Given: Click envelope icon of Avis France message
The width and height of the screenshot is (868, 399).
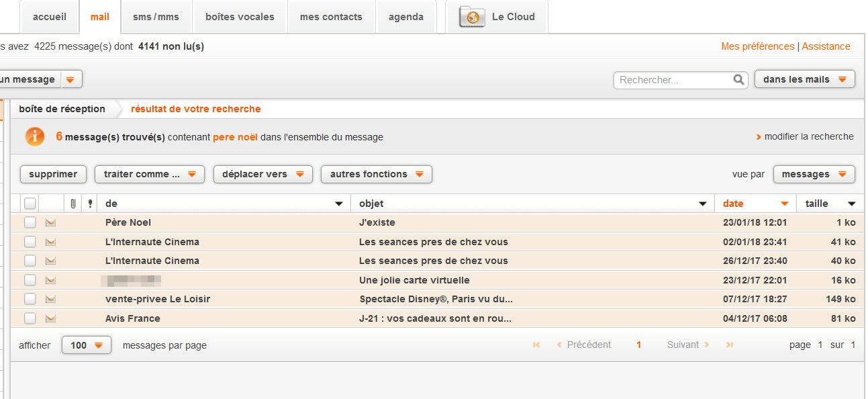Looking at the screenshot, I should coord(50,318).
